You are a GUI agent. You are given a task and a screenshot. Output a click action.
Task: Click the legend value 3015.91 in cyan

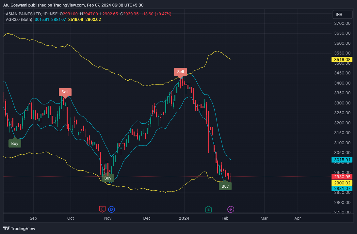[x=42, y=20]
